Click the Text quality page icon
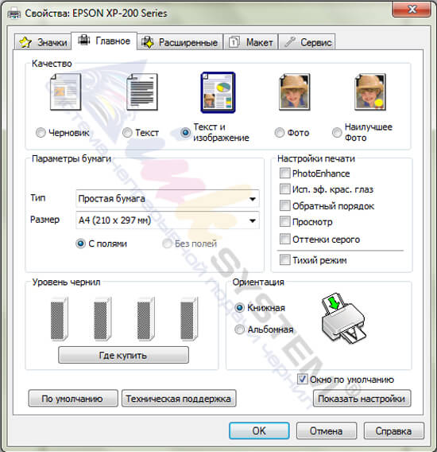The height and width of the screenshot is (452, 437). click(x=142, y=92)
